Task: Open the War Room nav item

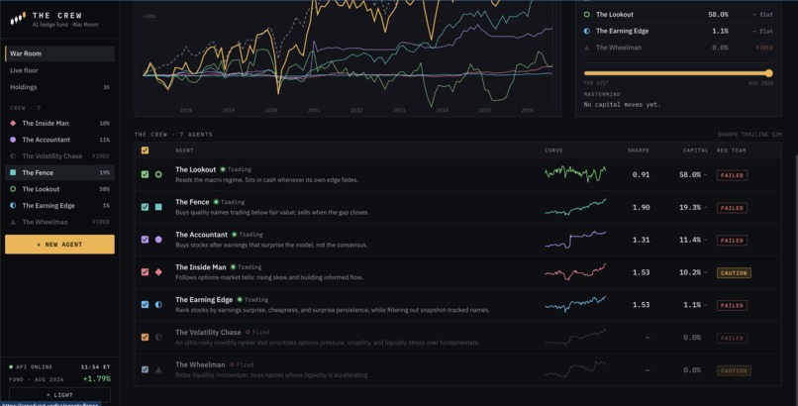Action: pos(59,53)
